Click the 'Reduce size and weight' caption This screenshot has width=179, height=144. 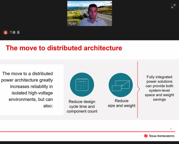click(x=121, y=103)
